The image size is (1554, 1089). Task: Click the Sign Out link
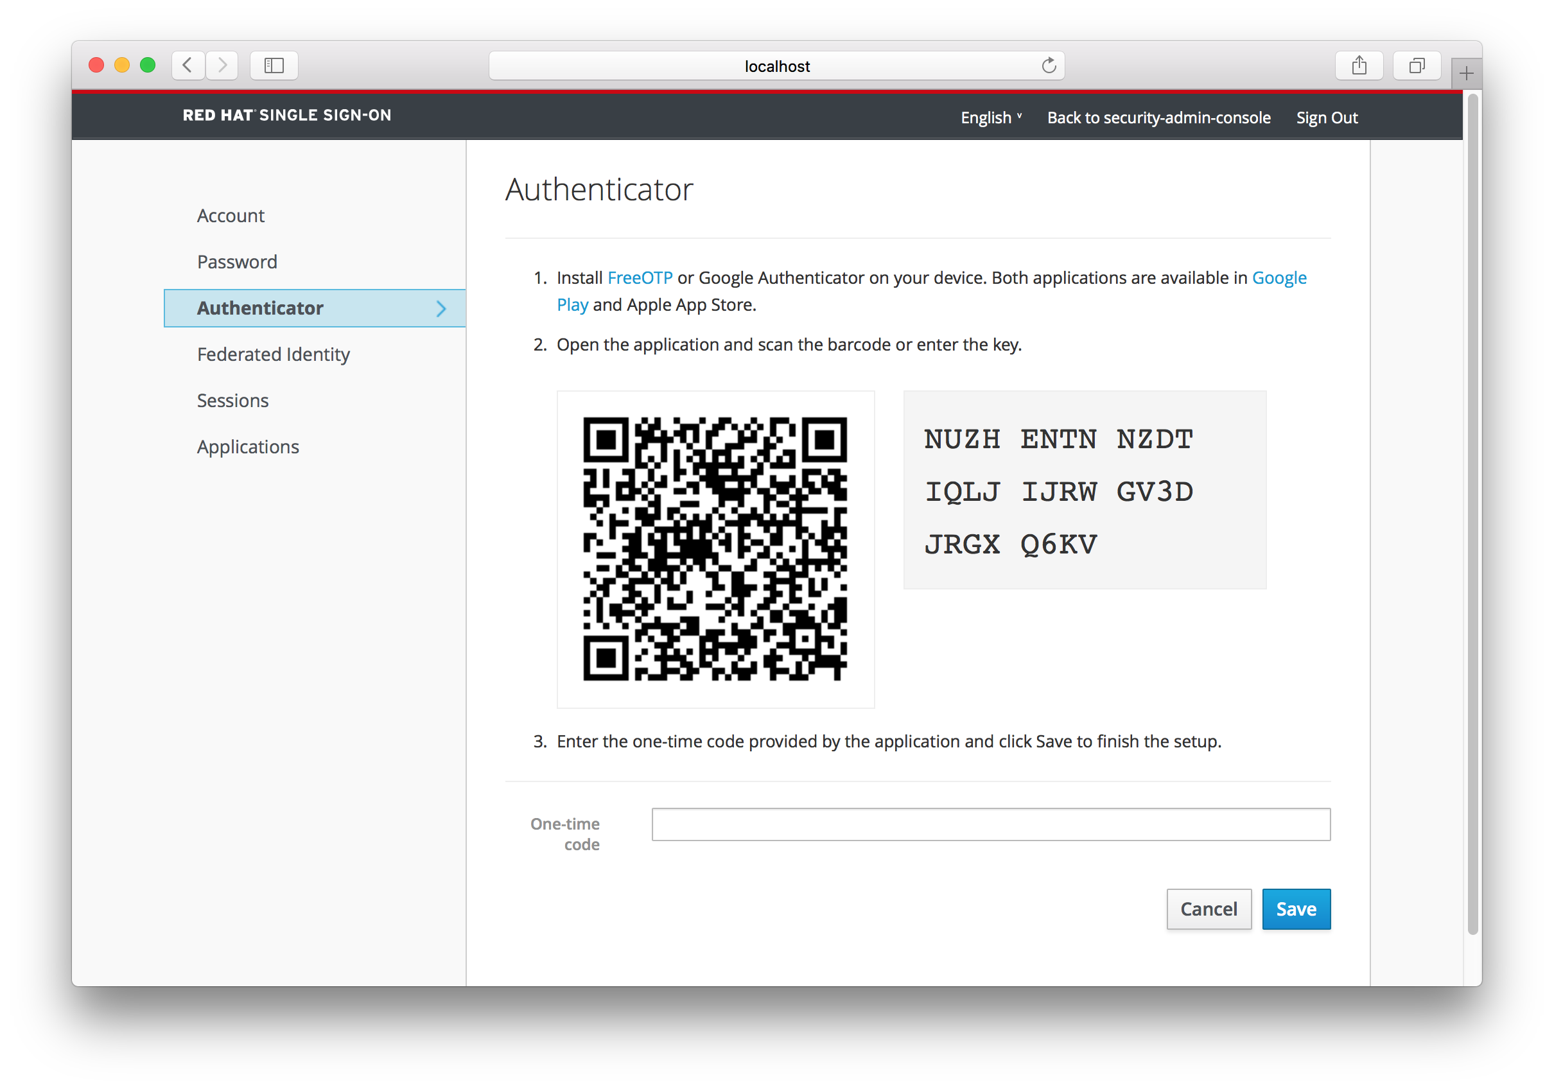(x=1327, y=117)
